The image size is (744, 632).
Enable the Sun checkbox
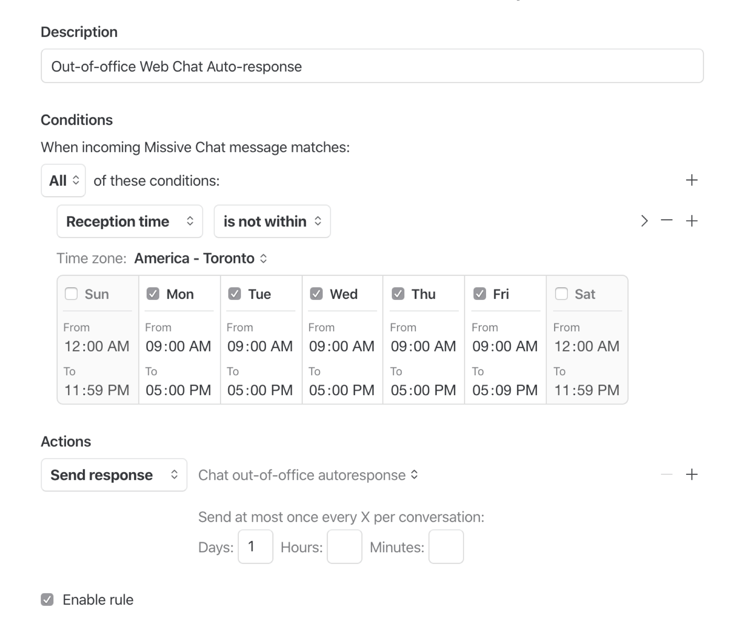[71, 294]
